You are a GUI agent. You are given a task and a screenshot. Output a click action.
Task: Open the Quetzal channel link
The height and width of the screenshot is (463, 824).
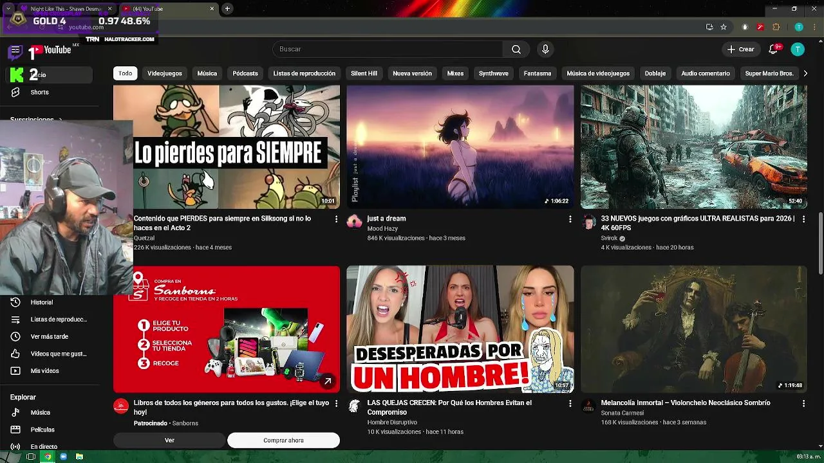(144, 238)
